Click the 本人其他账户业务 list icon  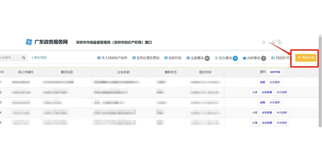pos(99,58)
